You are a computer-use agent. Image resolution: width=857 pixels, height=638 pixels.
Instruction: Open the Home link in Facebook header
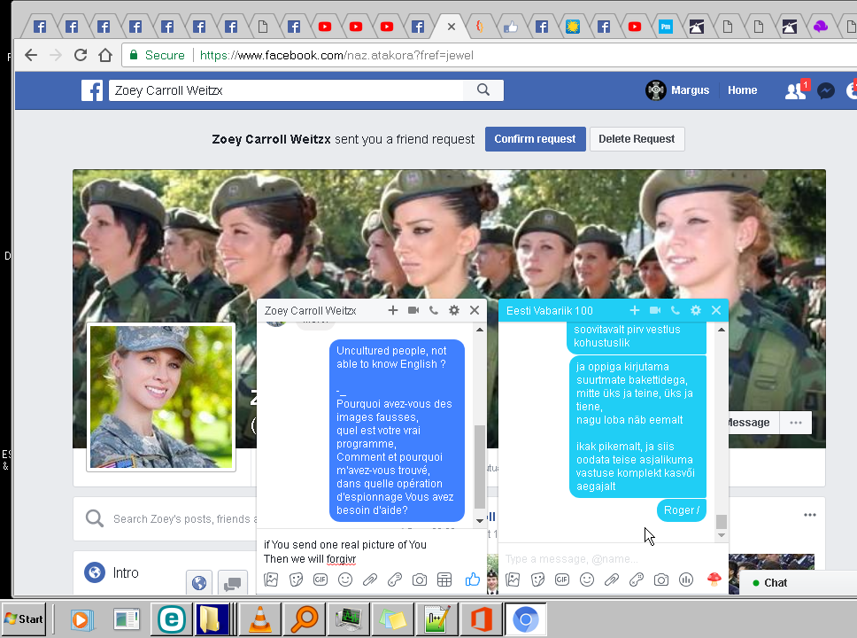pyautogui.click(x=742, y=90)
